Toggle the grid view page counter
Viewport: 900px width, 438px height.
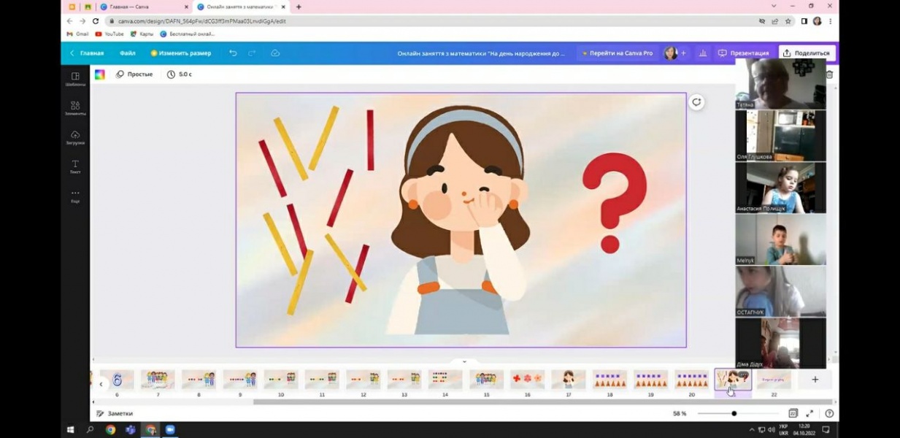point(793,413)
